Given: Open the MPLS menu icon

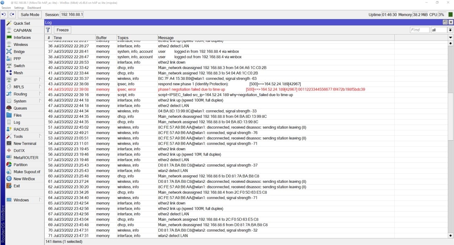Looking at the screenshot, I should (x=9, y=87).
